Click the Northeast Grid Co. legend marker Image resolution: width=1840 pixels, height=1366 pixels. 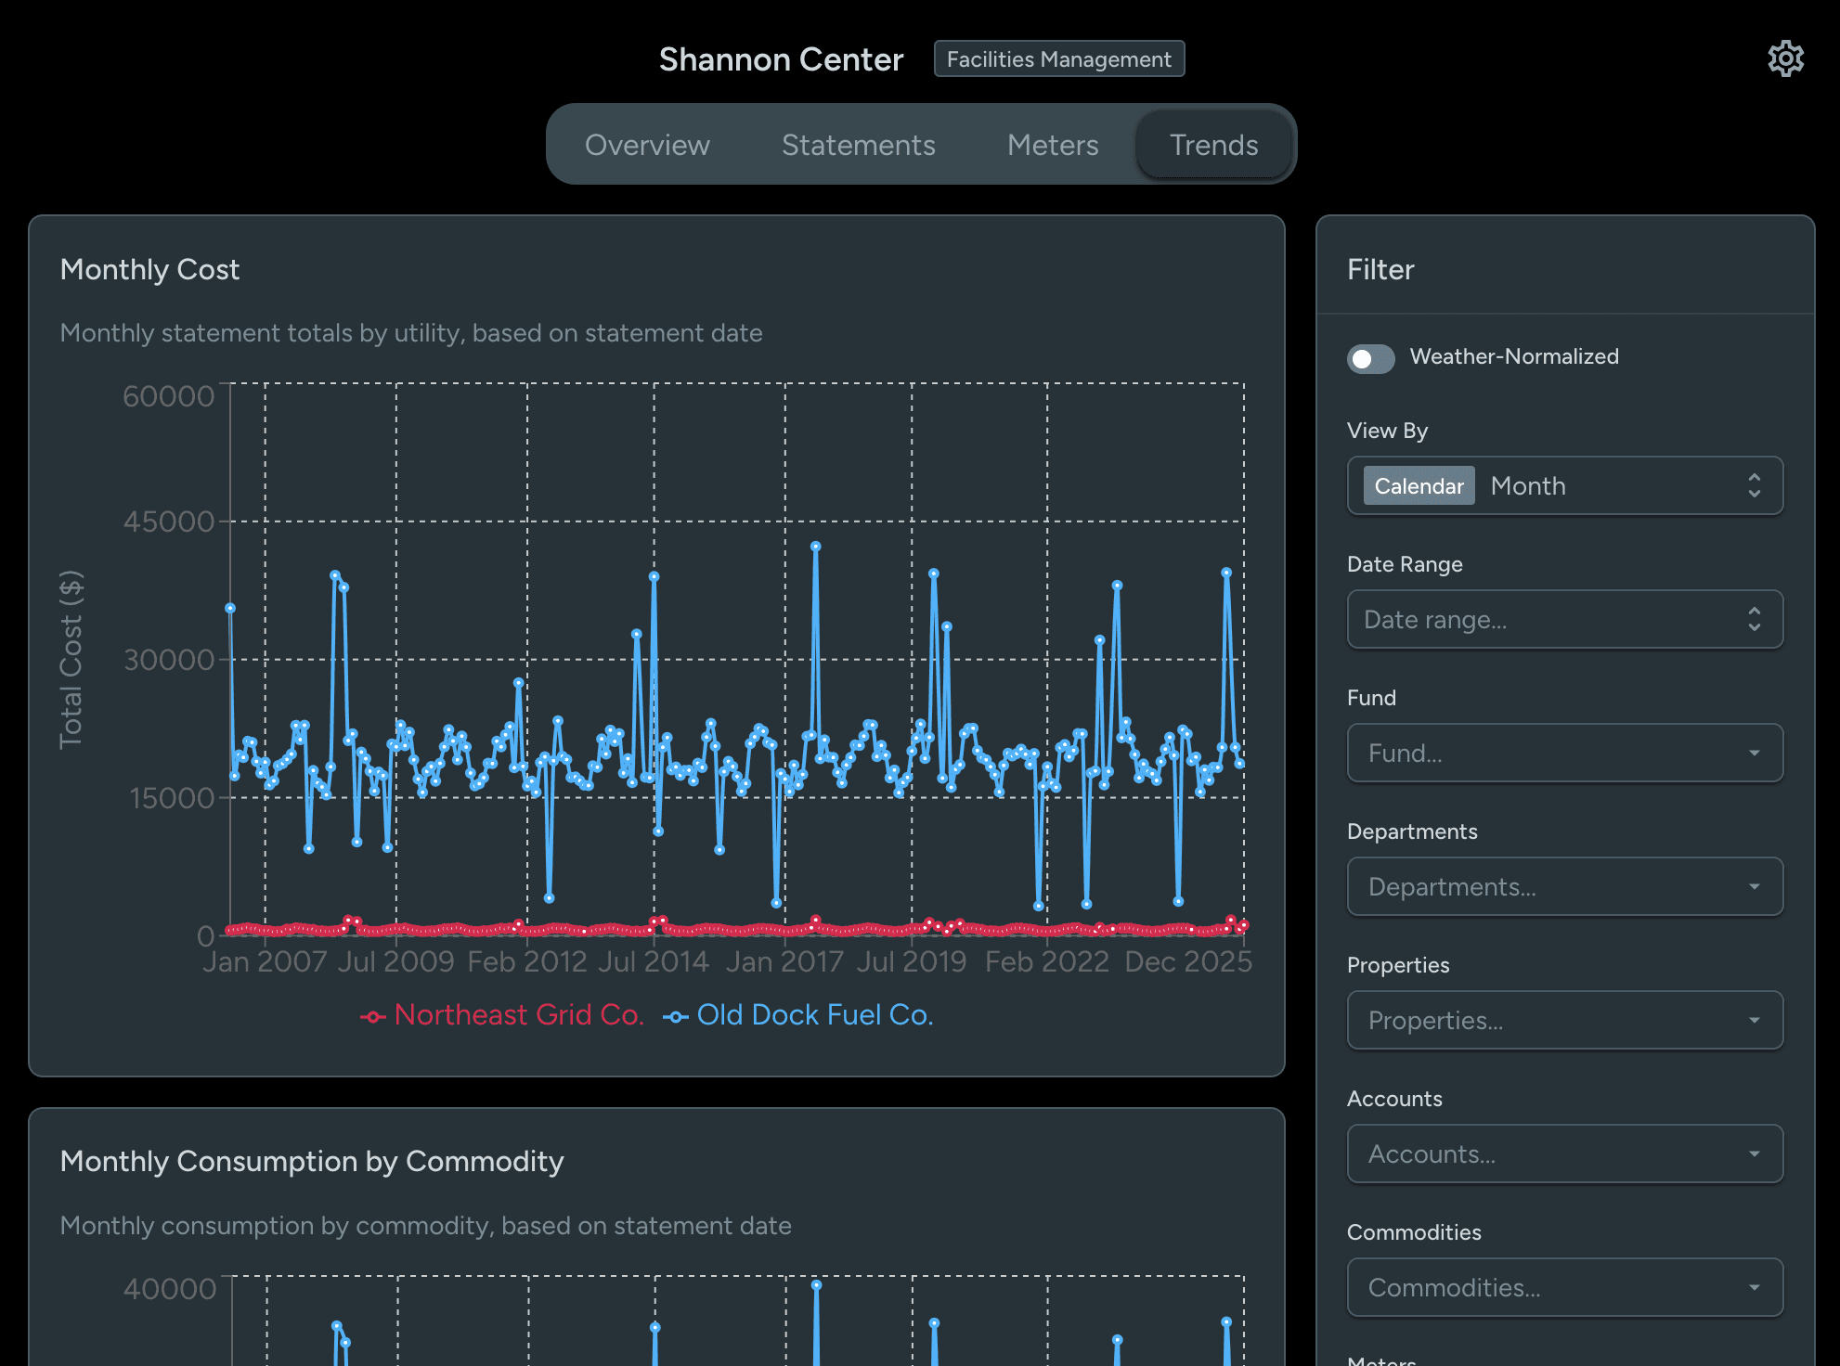373,1017
